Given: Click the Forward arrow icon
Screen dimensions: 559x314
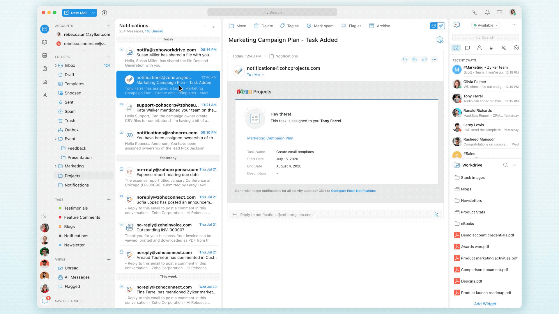Looking at the screenshot, I should coord(424,60).
